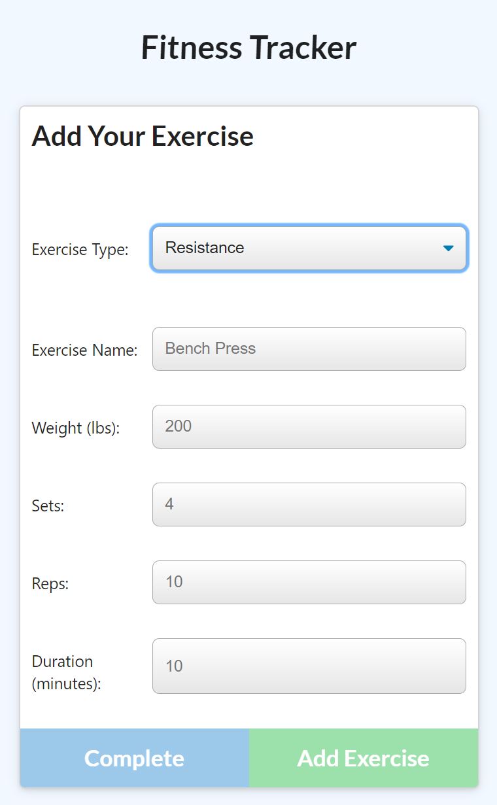
Task: Click the Duration (minutes) input field
Action: click(x=307, y=666)
